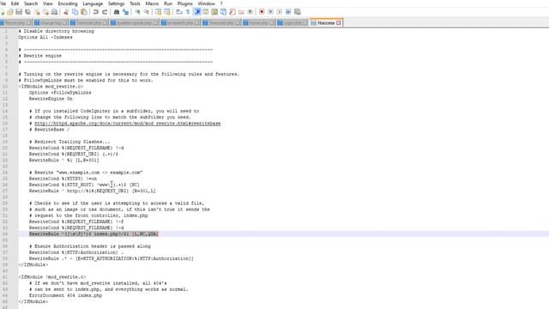
Task: Click the line 'ErrorDocument 404 index.php'
Action: point(65,295)
